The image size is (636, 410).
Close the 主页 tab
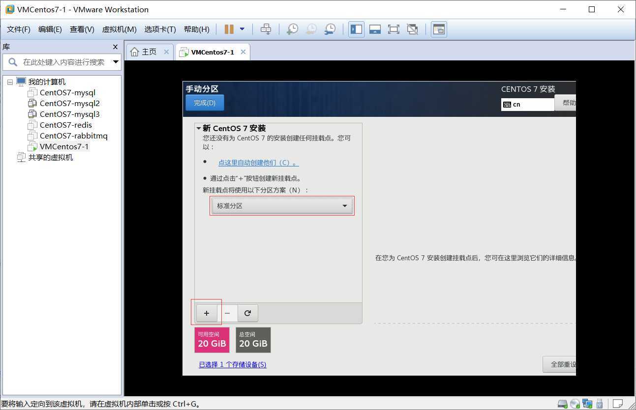166,52
